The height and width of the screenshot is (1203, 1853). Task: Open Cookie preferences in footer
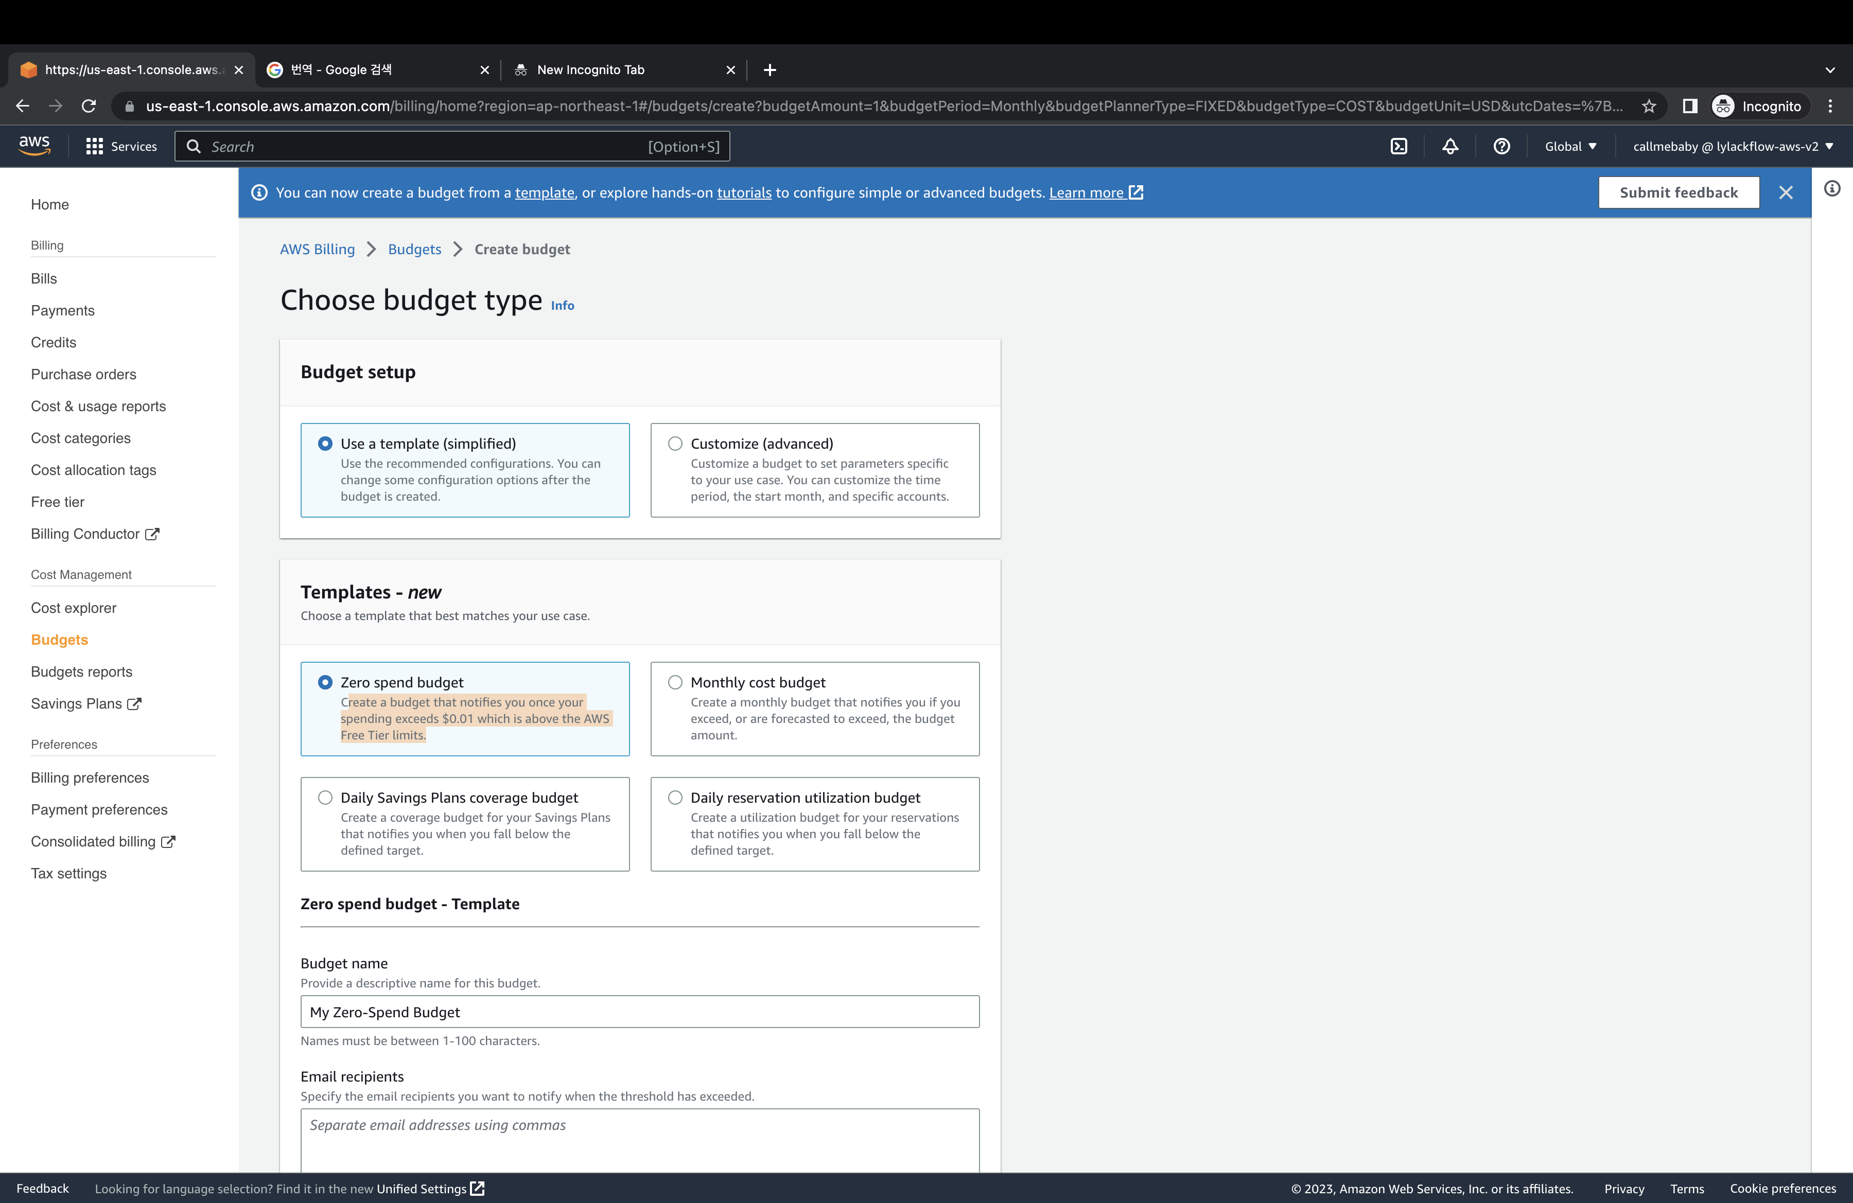pos(1782,1188)
